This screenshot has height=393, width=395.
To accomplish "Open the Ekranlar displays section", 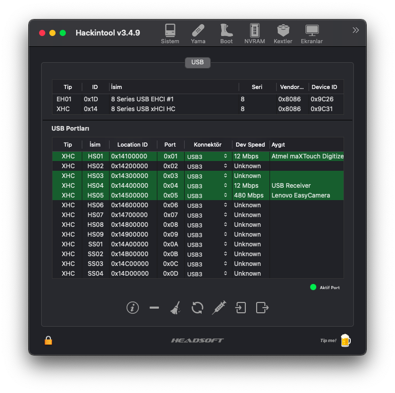I will click(x=312, y=34).
